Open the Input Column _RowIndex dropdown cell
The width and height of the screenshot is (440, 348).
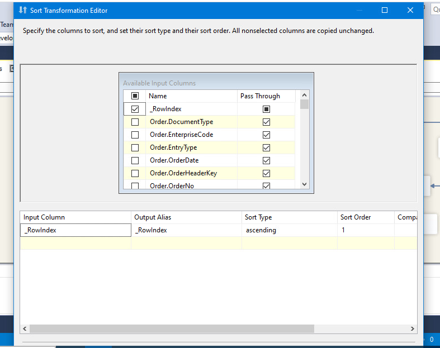click(x=75, y=230)
